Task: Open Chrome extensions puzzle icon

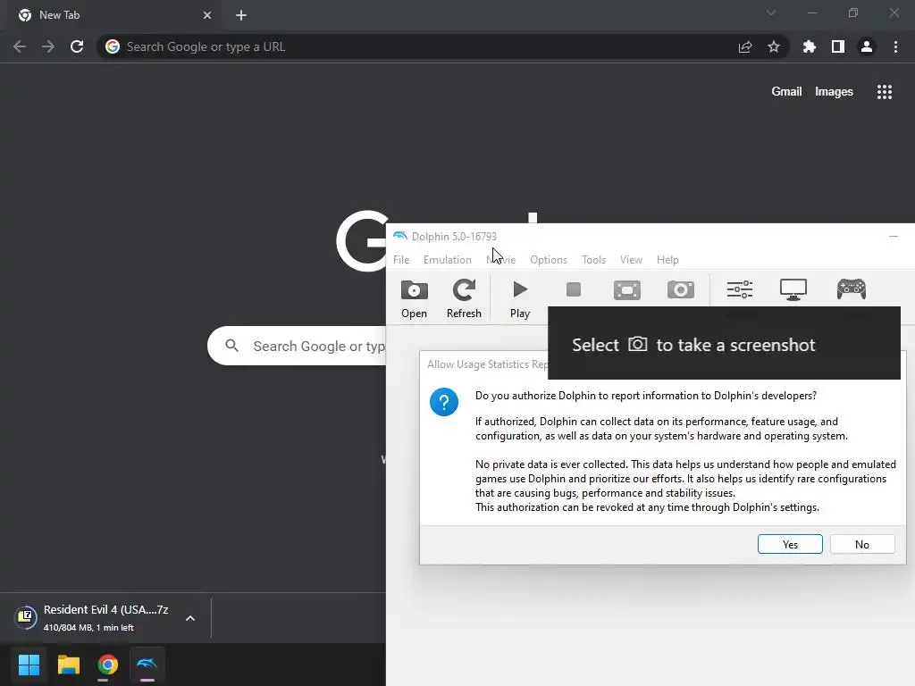Action: pos(810,46)
